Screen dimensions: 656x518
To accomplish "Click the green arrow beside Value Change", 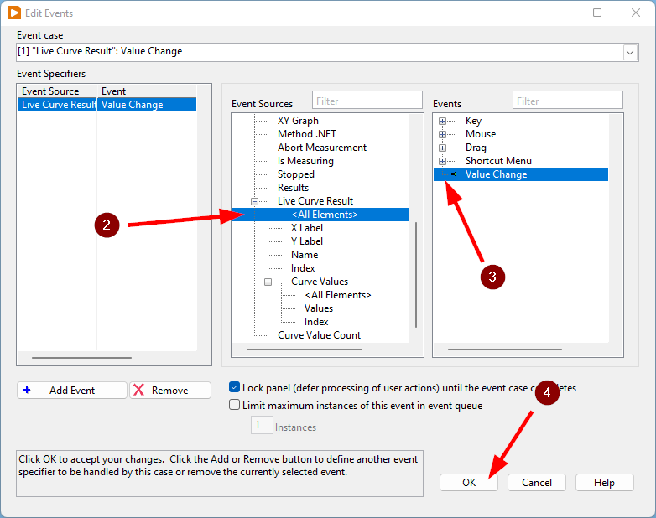I will click(454, 174).
